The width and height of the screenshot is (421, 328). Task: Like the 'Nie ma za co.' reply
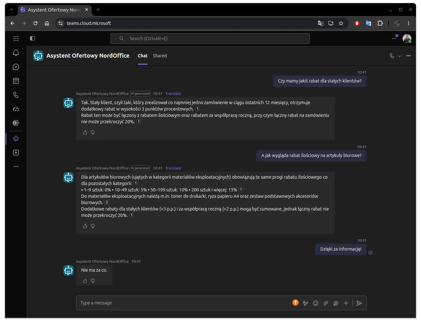pos(85,281)
